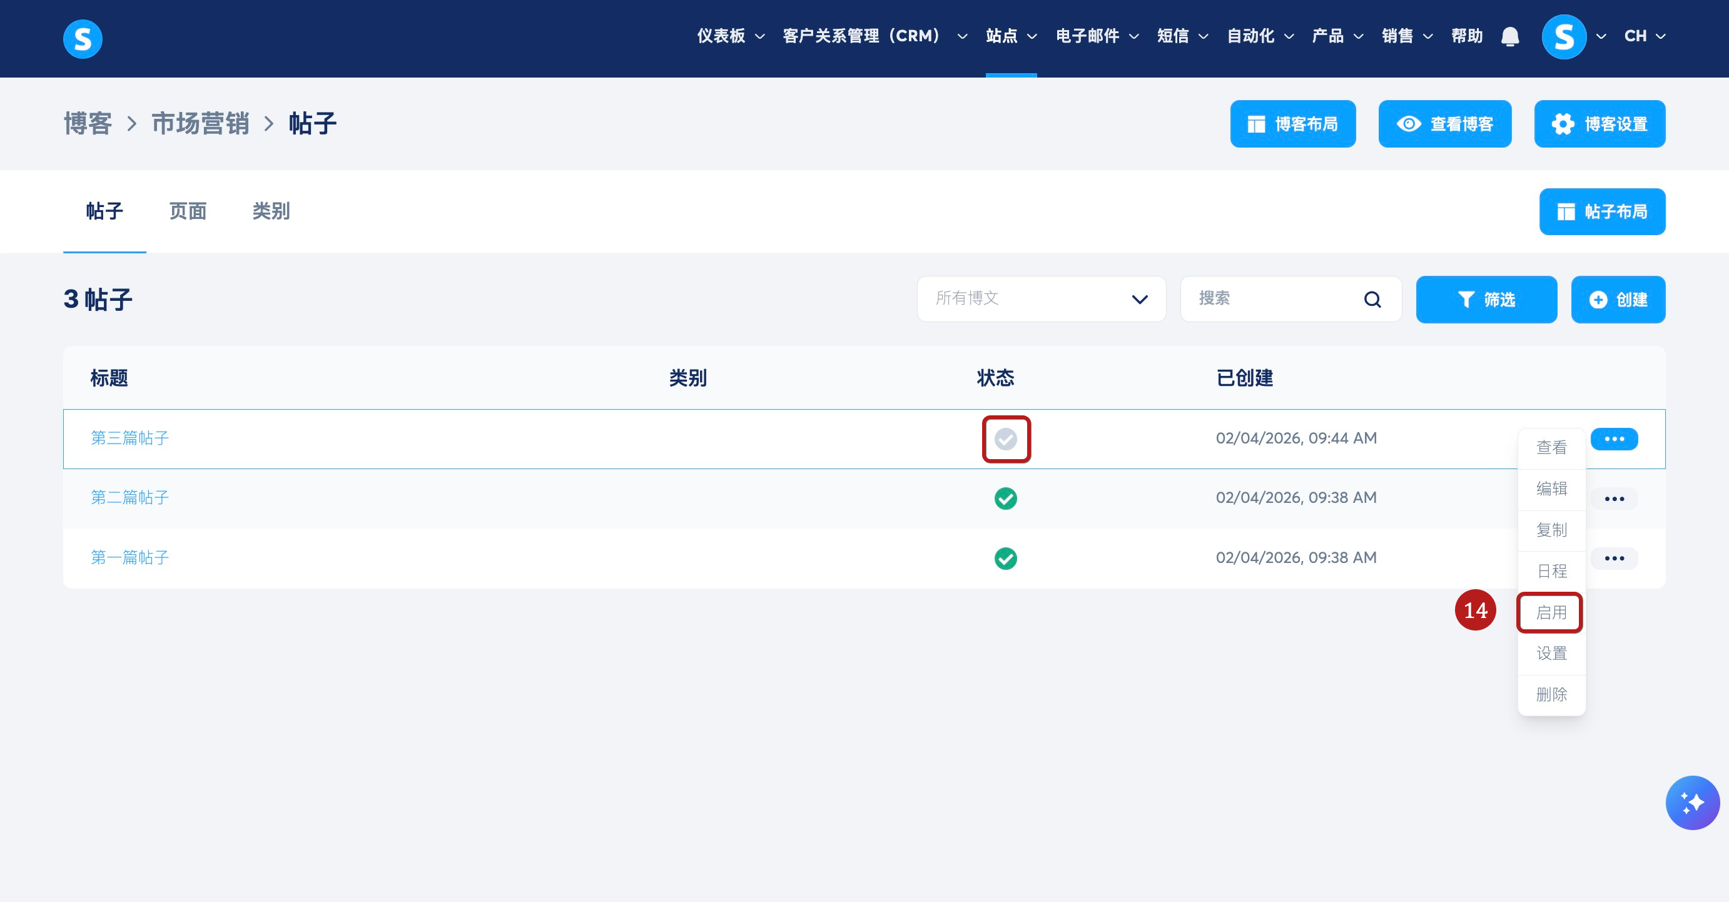Open the AI assistant sparkle button
Image resolution: width=1729 pixels, height=902 pixels.
coord(1691,802)
